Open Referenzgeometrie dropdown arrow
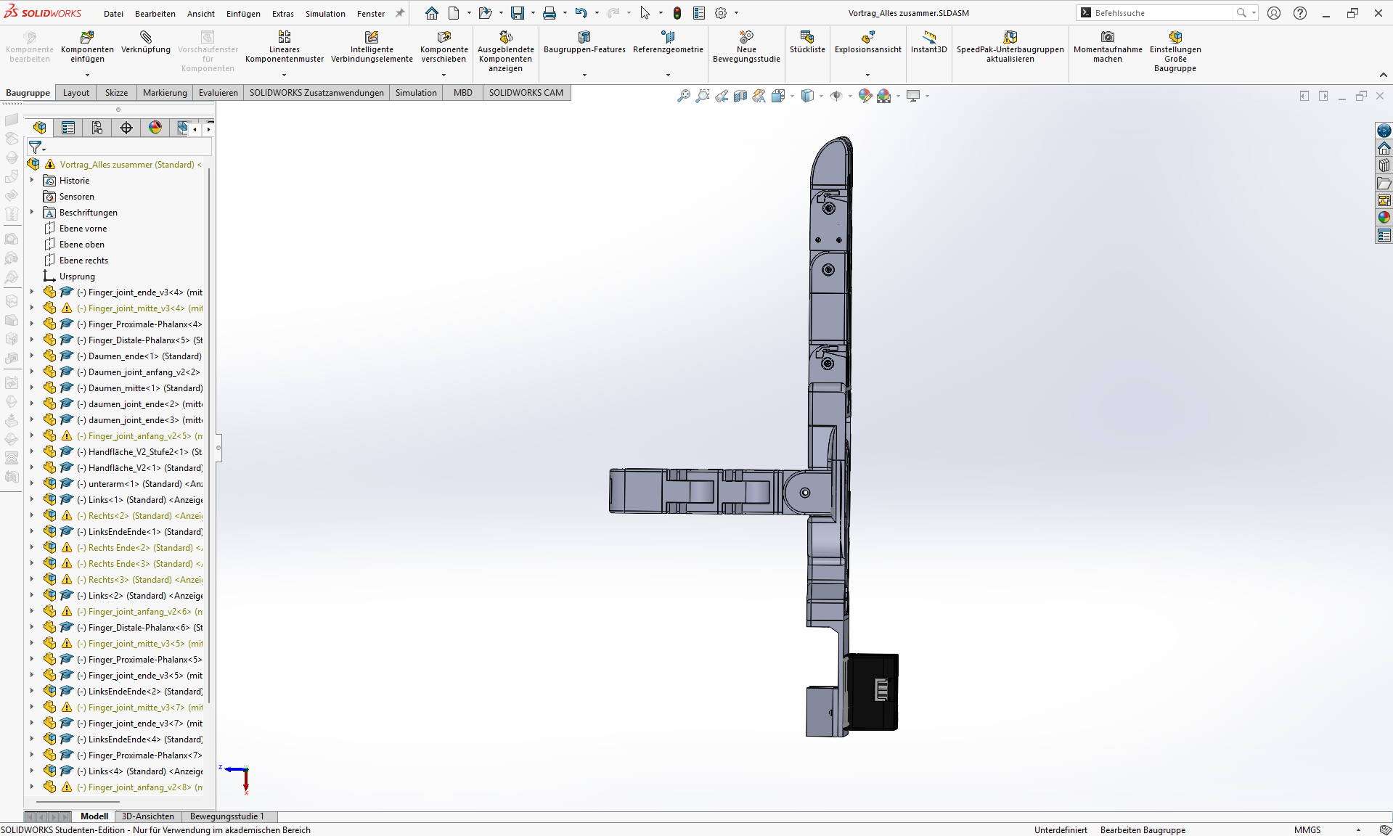 tap(668, 75)
